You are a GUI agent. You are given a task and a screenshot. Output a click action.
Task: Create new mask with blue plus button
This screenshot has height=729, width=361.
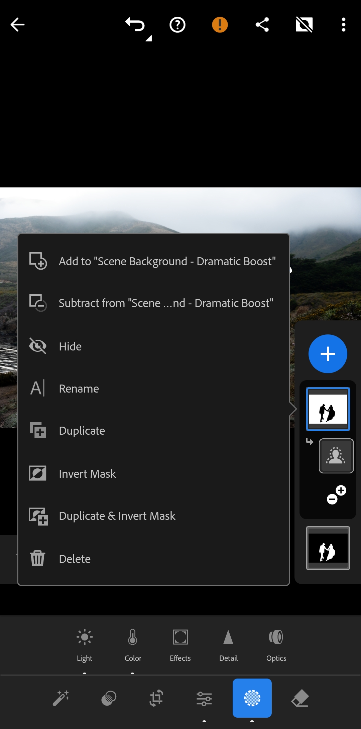(328, 354)
